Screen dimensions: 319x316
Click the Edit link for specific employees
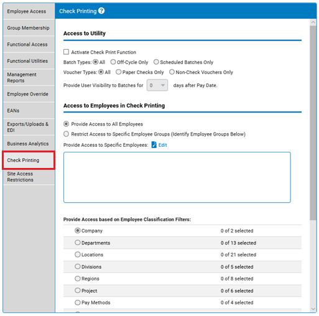pyautogui.click(x=163, y=145)
